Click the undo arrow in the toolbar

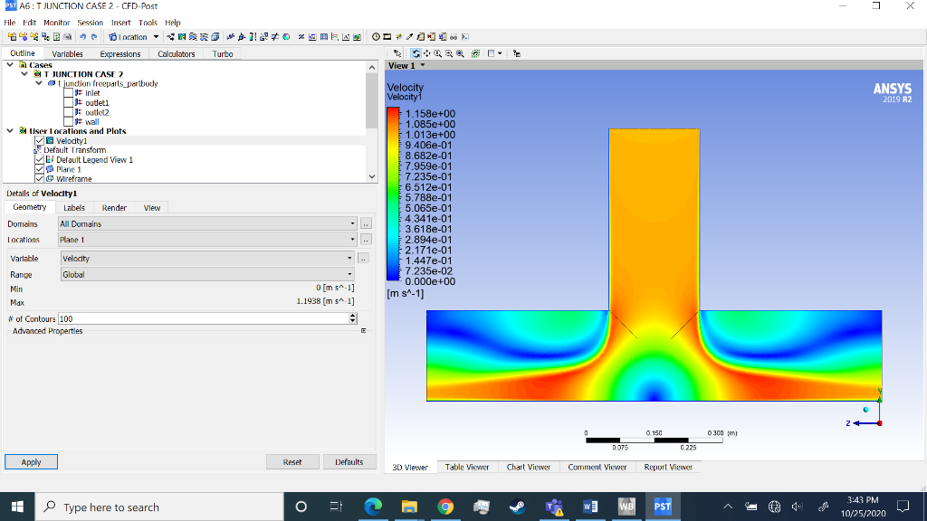click(x=81, y=37)
